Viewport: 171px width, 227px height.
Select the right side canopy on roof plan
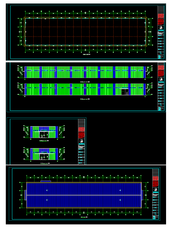coord(142,195)
